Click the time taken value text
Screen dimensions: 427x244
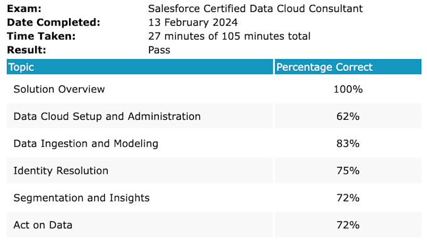click(229, 36)
